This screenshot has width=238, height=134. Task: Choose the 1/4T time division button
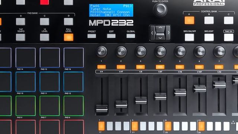pyautogui.click(x=121, y=67)
